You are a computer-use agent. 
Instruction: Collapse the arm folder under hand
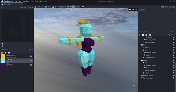click(x=142, y=50)
